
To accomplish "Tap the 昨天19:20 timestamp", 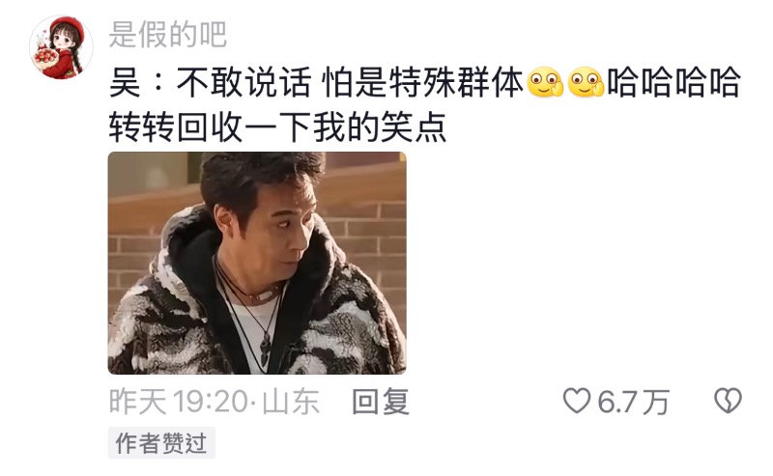I will (179, 401).
